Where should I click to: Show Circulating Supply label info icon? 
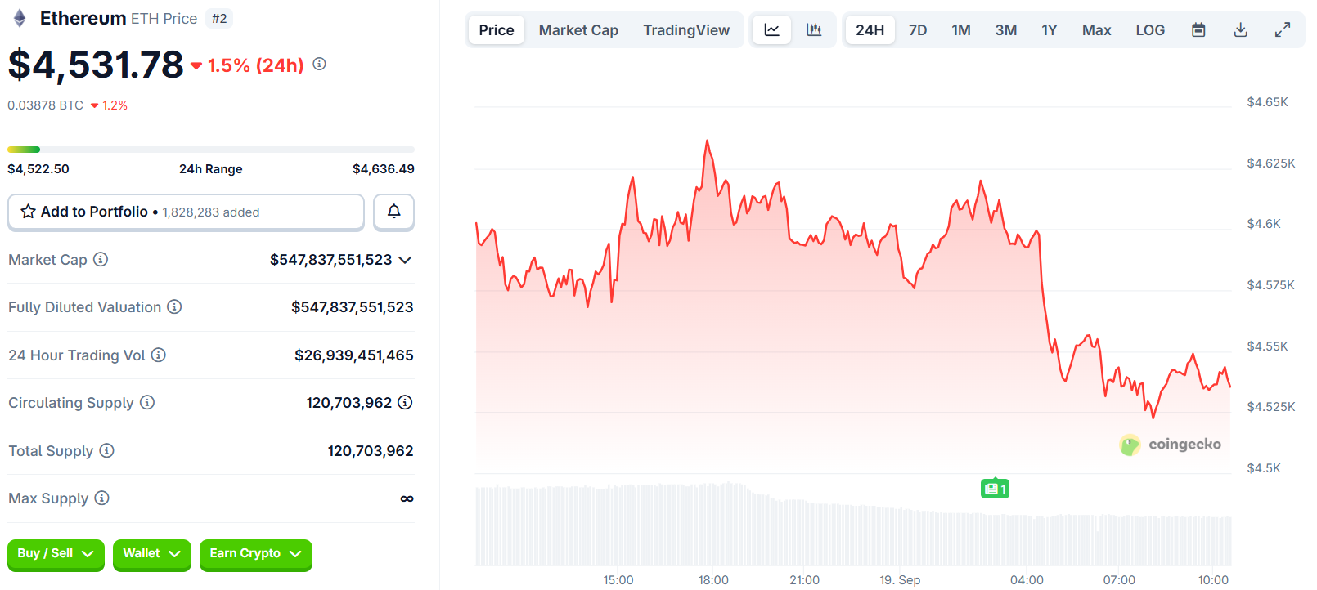pyautogui.click(x=147, y=402)
